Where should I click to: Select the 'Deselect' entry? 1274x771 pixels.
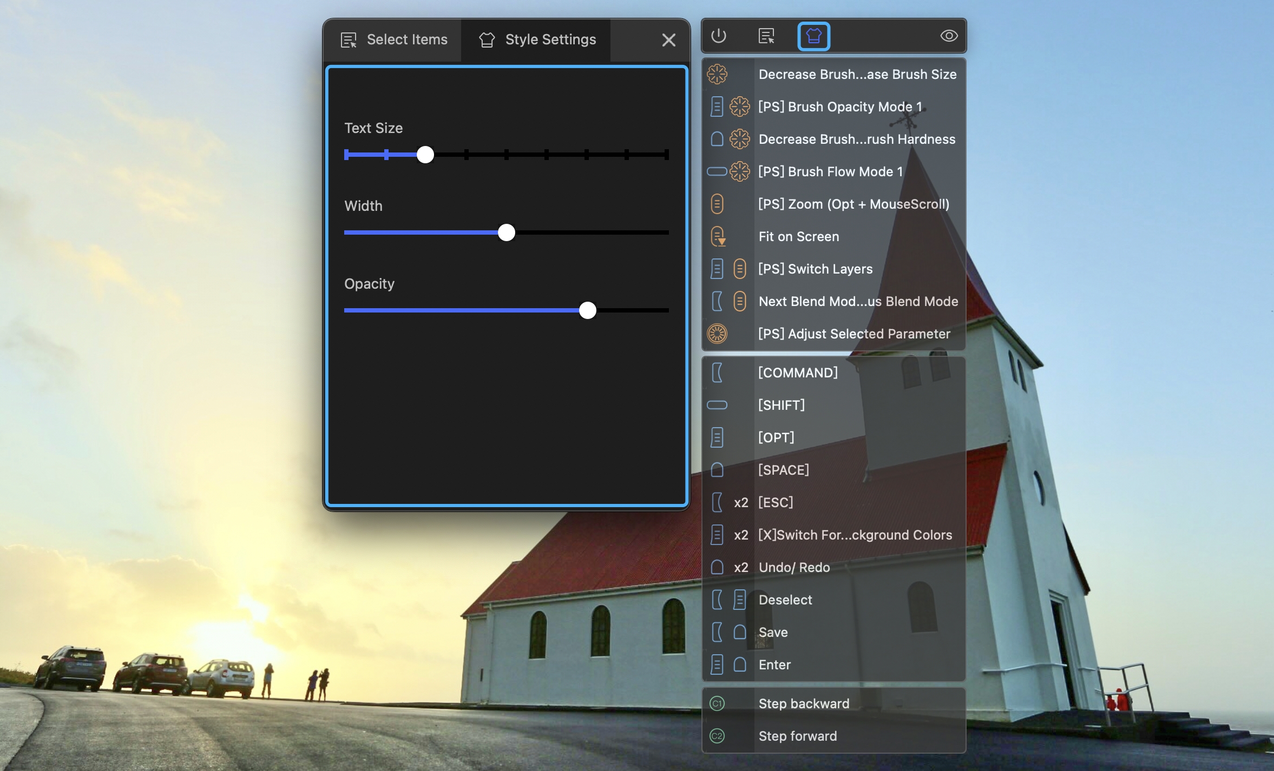tap(834, 600)
